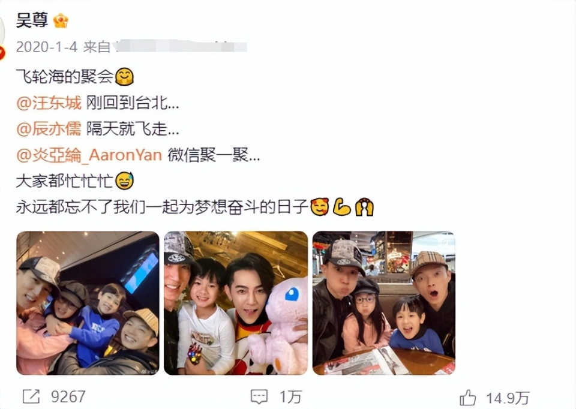
Task: Open the @汪东城 mention link
Action: click(x=49, y=103)
